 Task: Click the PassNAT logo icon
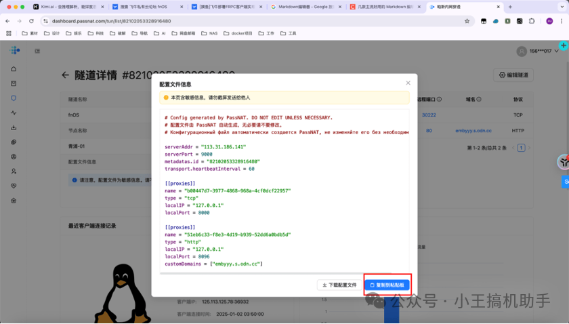coord(15,50)
